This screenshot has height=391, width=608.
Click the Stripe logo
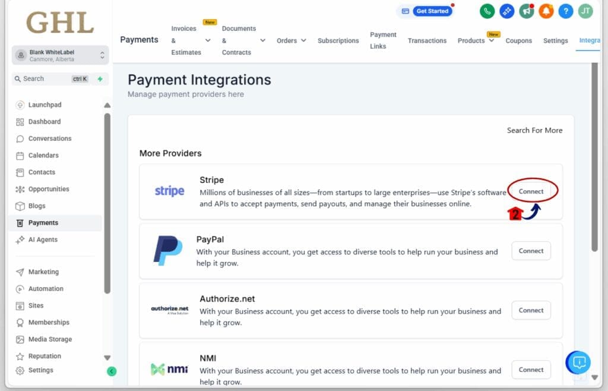[169, 191]
